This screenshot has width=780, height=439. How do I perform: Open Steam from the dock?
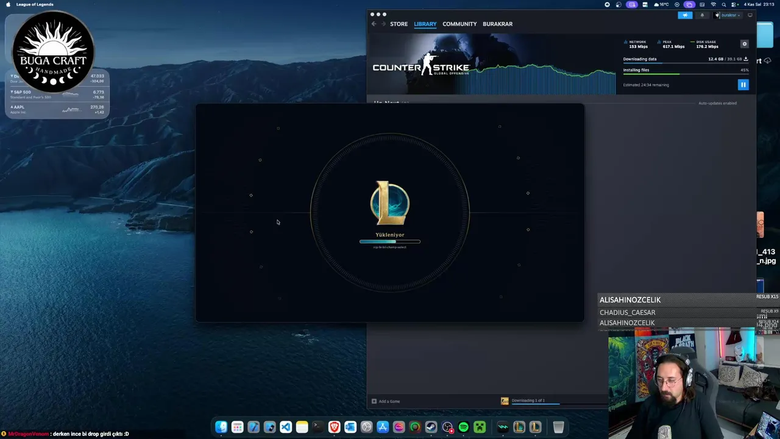pos(431,427)
